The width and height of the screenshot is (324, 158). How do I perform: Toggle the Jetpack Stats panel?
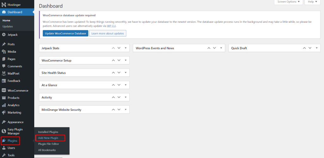pyautogui.click(x=126, y=48)
